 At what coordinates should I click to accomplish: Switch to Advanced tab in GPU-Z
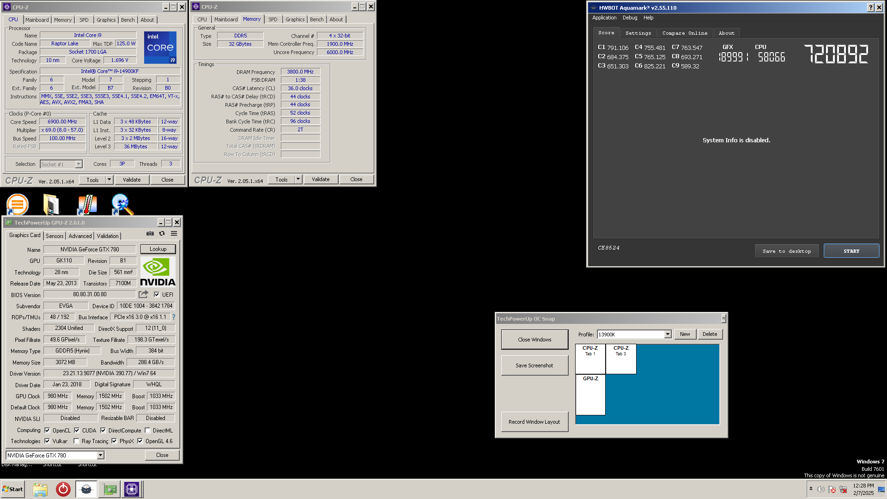(x=80, y=236)
